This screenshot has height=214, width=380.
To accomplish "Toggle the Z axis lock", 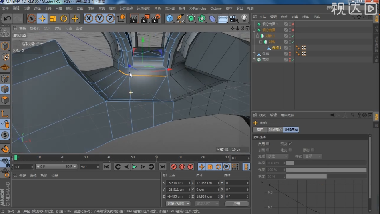I will pyautogui.click(x=110, y=18).
